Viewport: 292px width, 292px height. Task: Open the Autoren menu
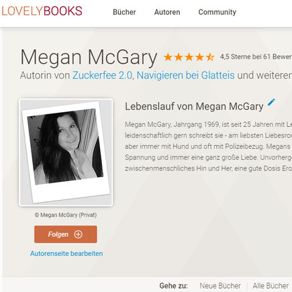pyautogui.click(x=167, y=12)
